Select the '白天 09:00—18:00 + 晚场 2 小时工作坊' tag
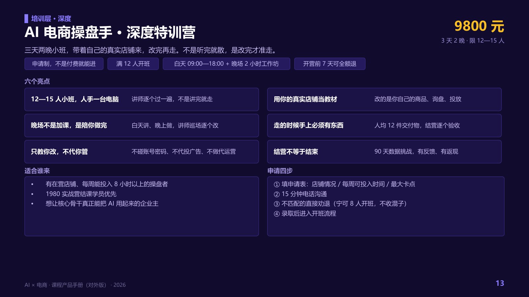Image resolution: width=529 pixels, height=297 pixels. (x=226, y=64)
